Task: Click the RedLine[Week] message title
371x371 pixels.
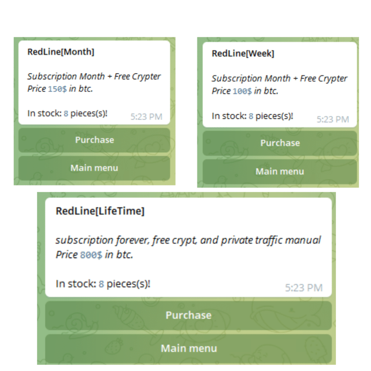Action: coord(243,53)
